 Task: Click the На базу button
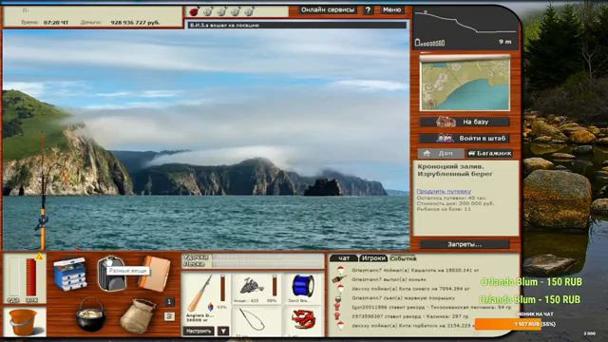click(x=465, y=123)
